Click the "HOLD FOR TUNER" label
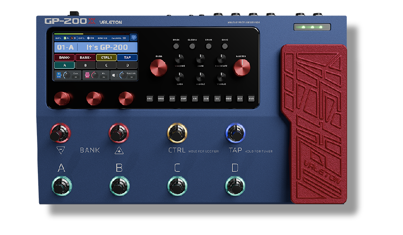Screen dimensions: 403x235 pyautogui.click(x=259, y=151)
